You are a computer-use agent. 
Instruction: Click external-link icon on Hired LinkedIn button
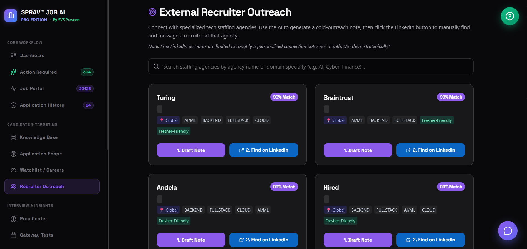(x=408, y=240)
